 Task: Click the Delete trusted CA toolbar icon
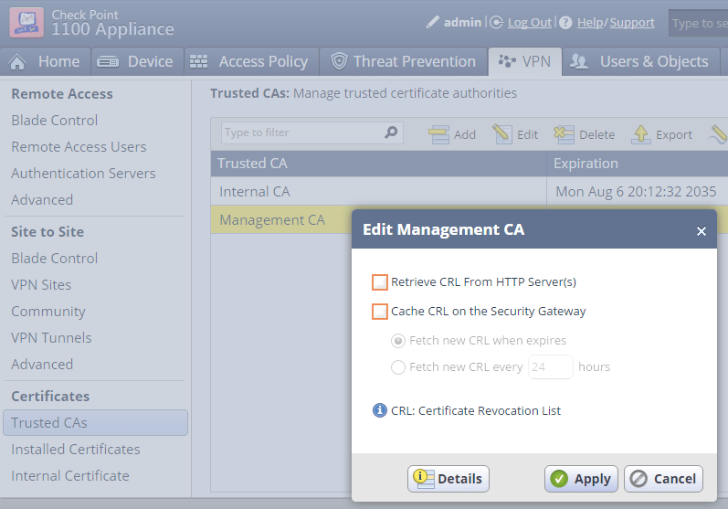pos(564,134)
